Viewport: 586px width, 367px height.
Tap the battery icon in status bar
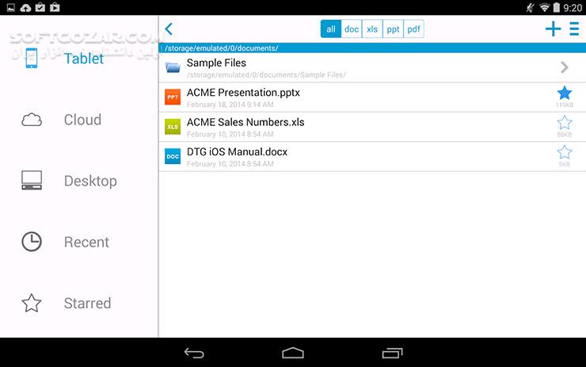pos(557,7)
